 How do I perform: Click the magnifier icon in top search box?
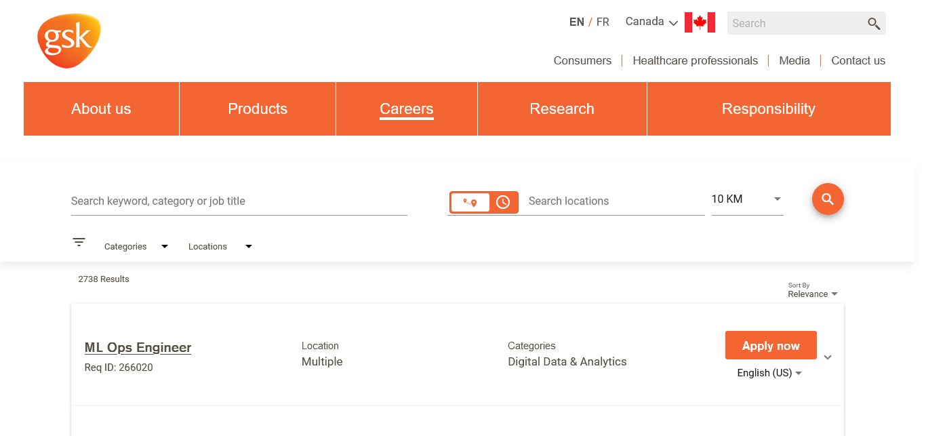coord(874,24)
